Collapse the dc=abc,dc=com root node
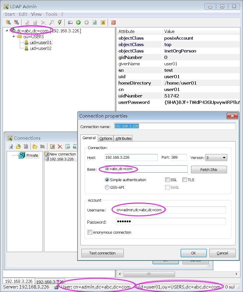The height and width of the screenshot is (292, 243). (x=7, y=31)
